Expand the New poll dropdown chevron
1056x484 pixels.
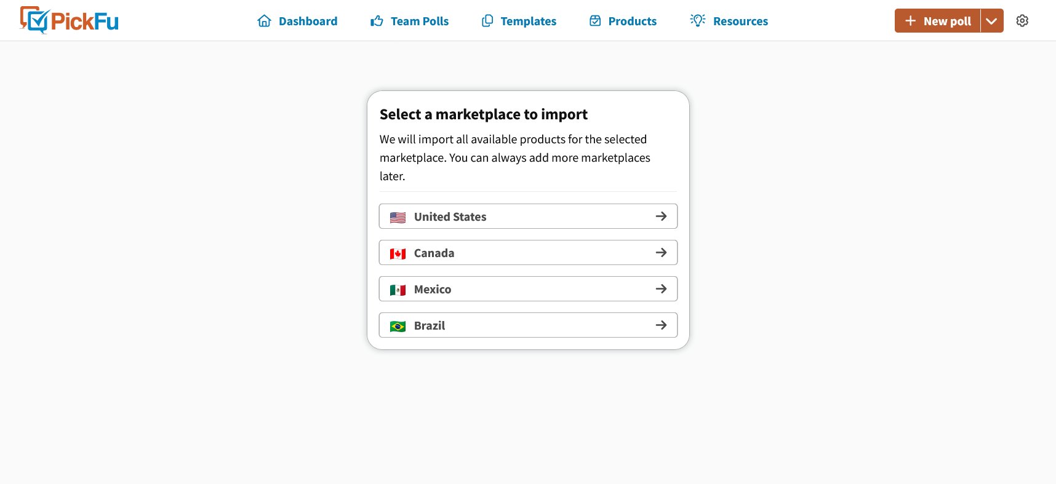(991, 21)
